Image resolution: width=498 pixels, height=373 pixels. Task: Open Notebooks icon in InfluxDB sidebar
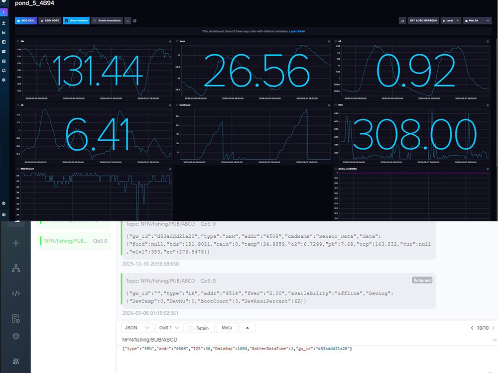4,42
